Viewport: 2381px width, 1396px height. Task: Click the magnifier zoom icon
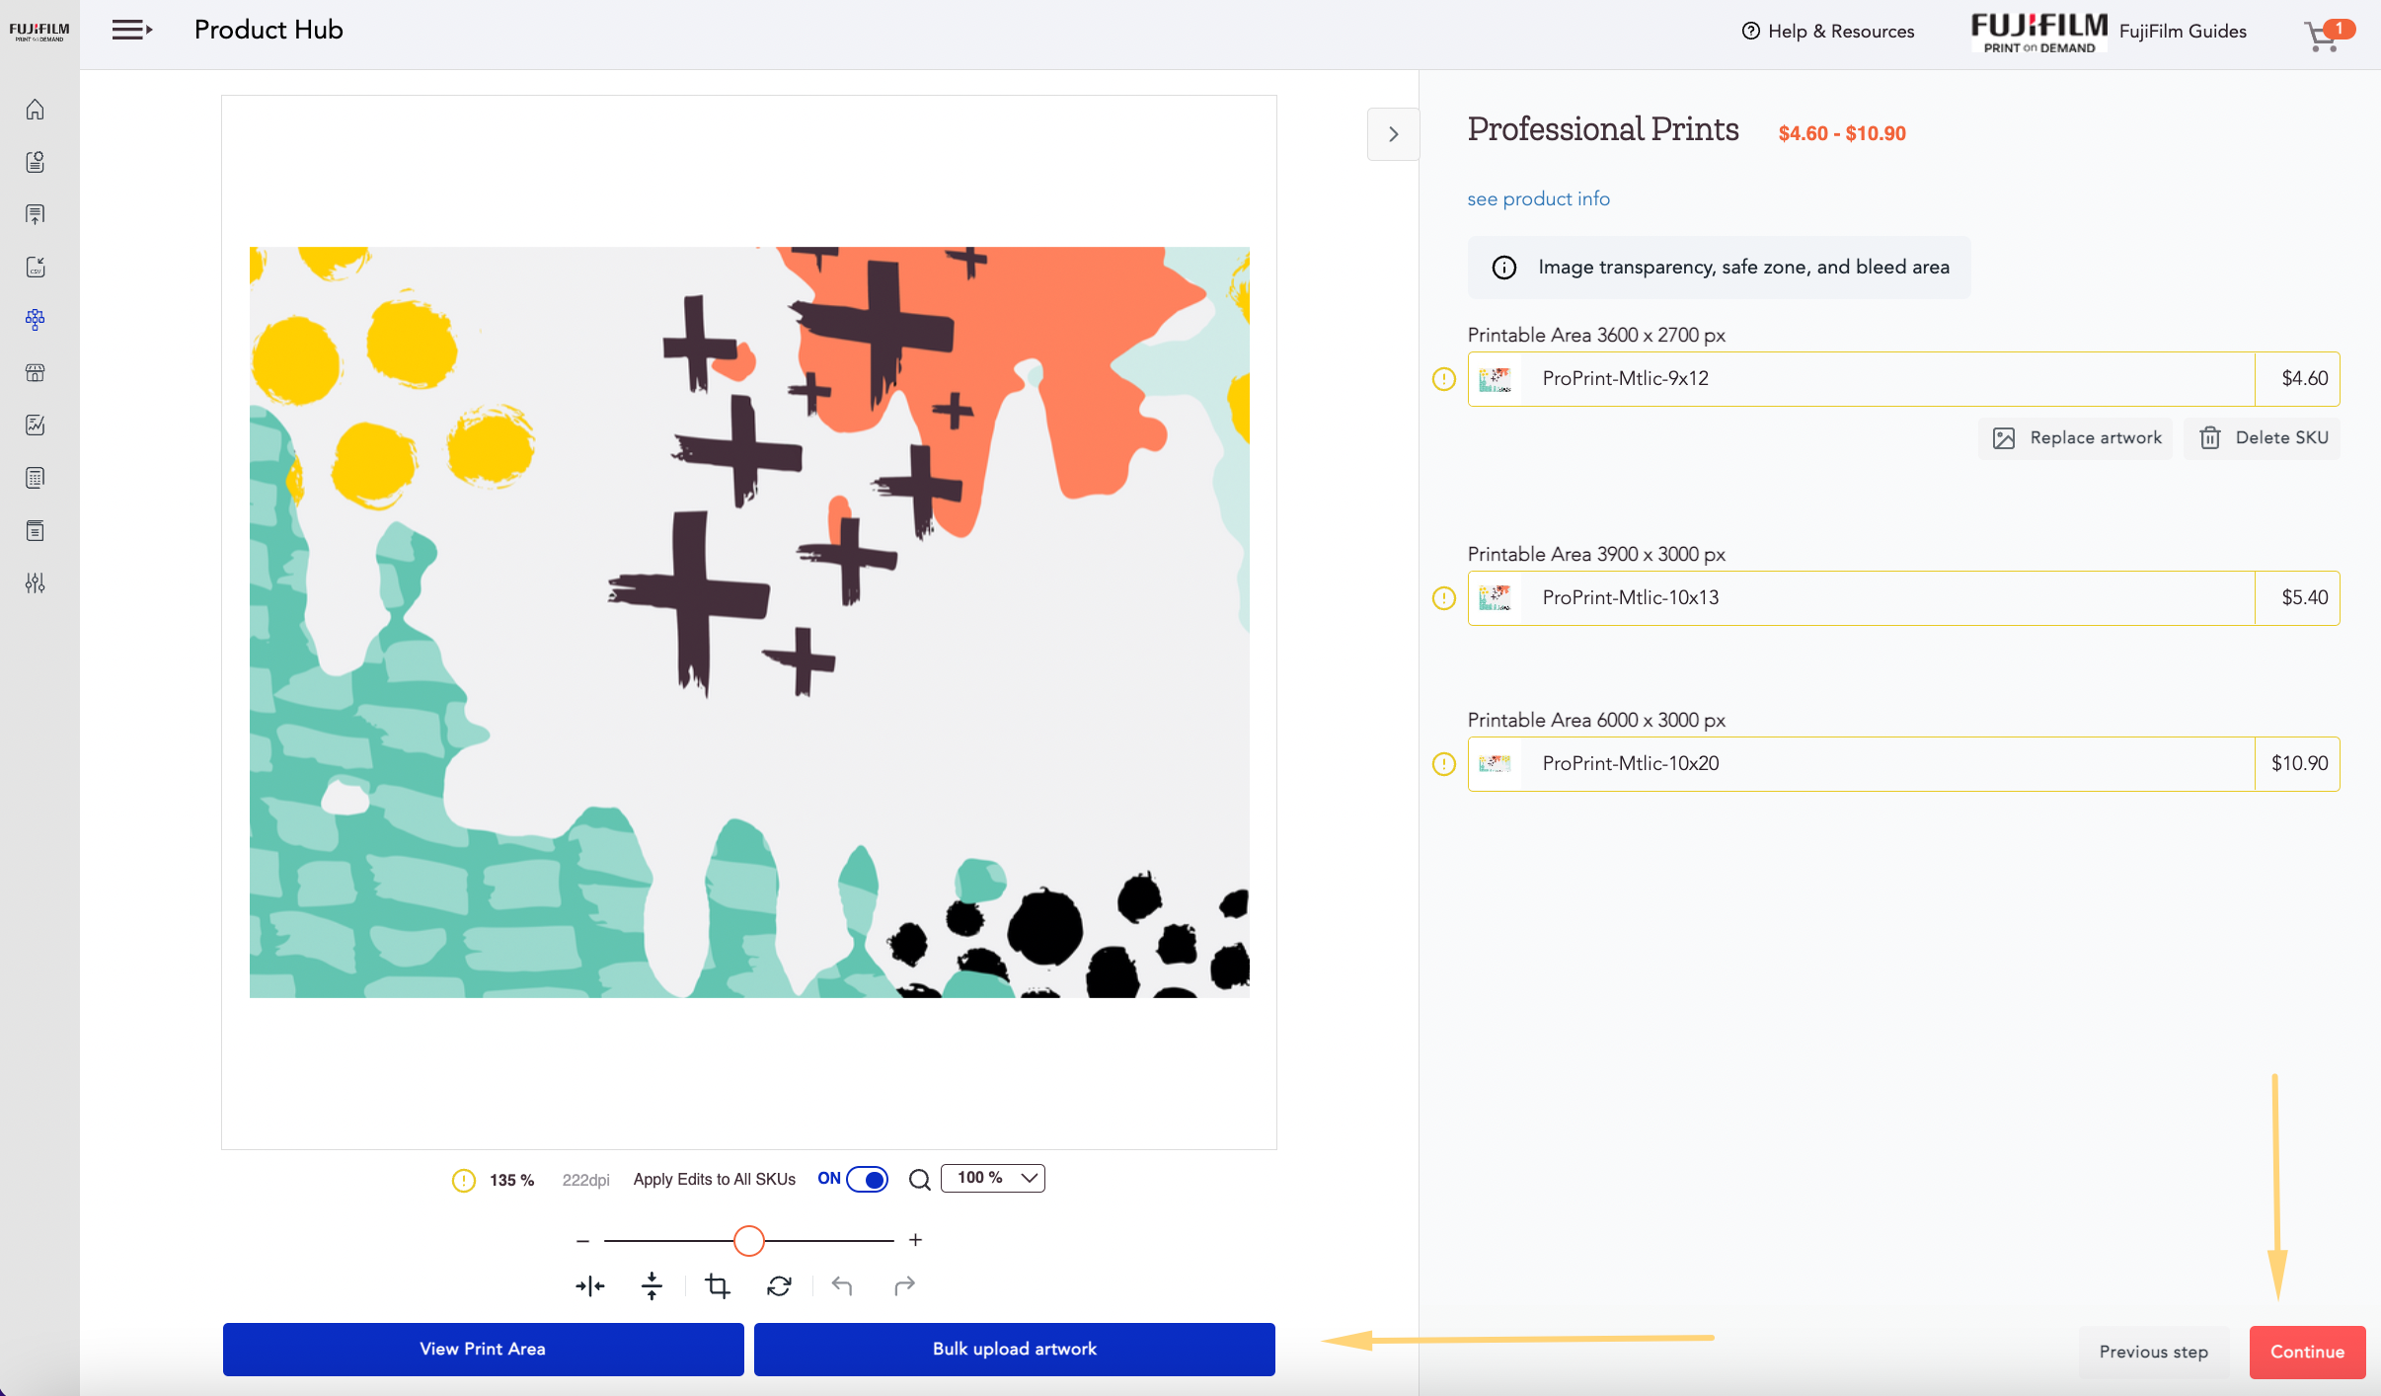[x=919, y=1180]
